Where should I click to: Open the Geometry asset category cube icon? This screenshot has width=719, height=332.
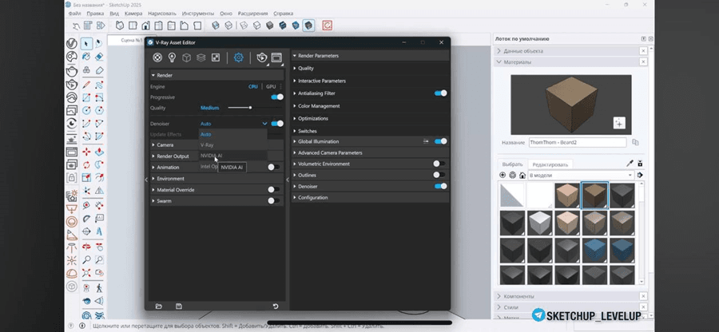(x=187, y=57)
